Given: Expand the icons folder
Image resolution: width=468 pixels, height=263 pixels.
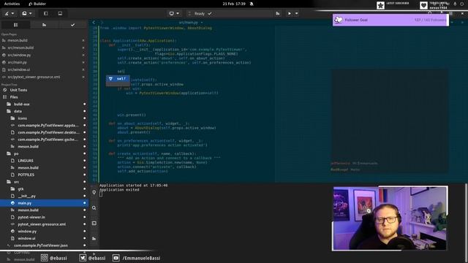Looking at the screenshot, I should coord(44,118).
